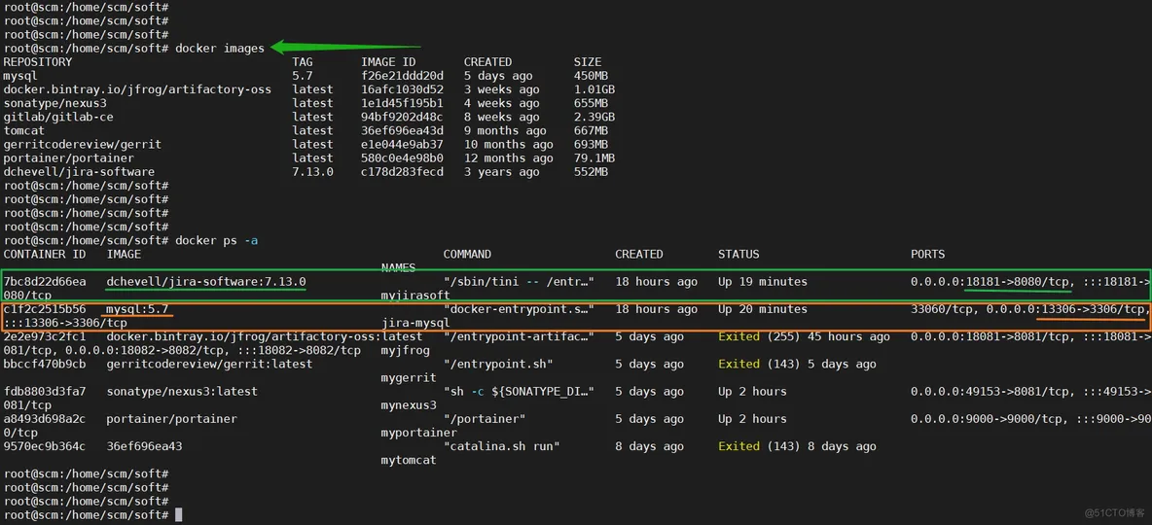The width and height of the screenshot is (1152, 525).
Task: Click portainer/portainer in images list
Action: [x=68, y=157]
